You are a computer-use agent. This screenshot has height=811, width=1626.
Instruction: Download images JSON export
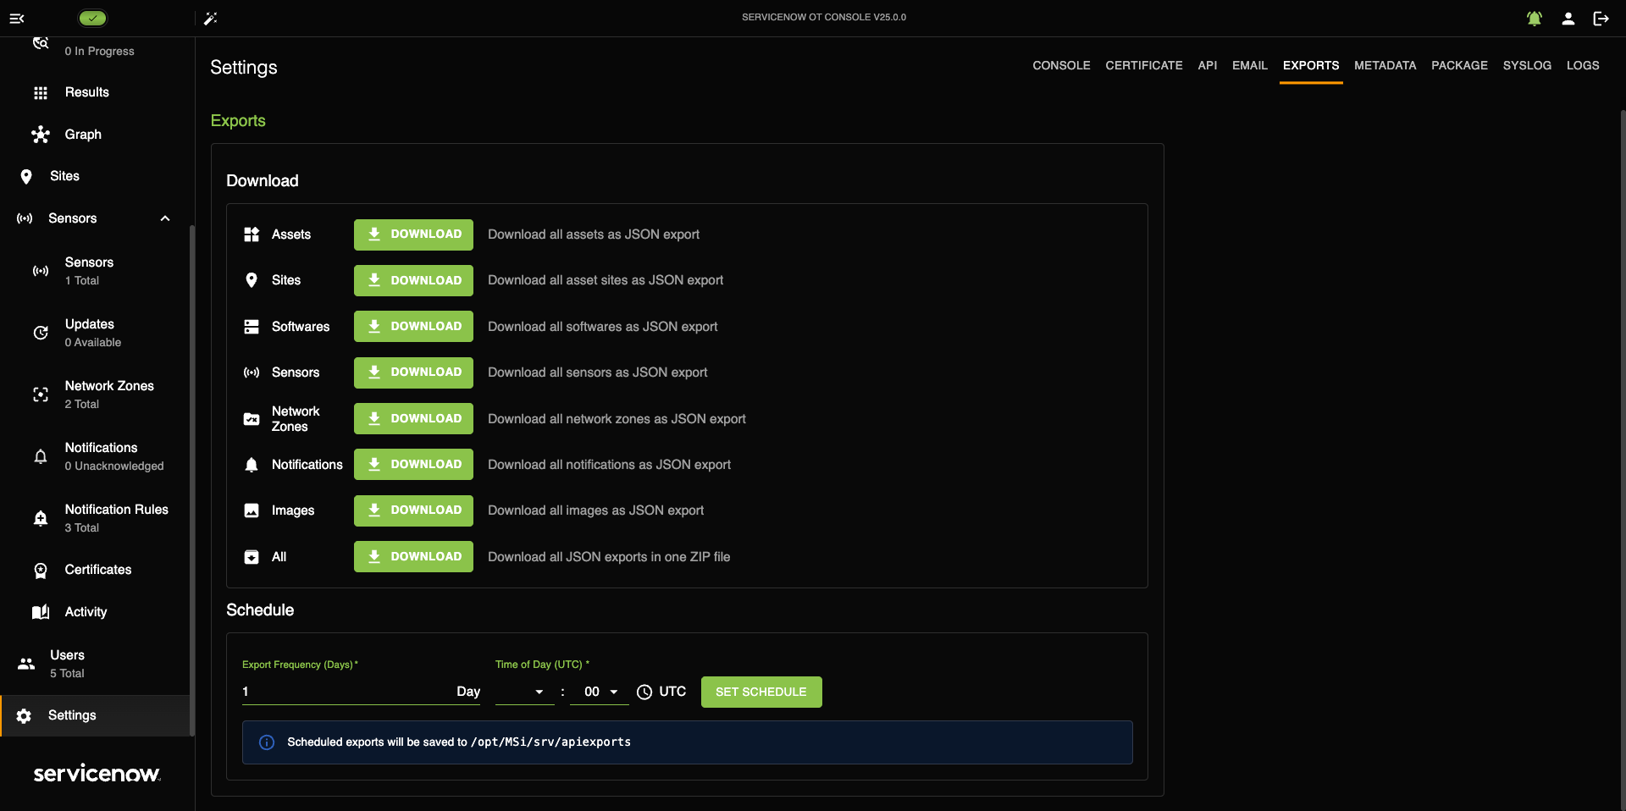tap(413, 510)
